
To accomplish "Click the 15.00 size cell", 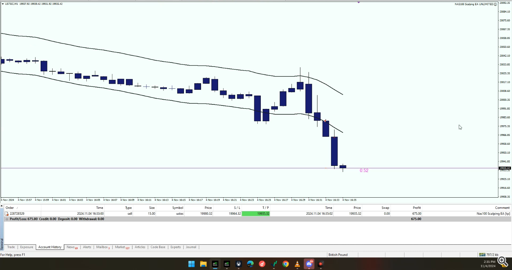I will 151,214.
